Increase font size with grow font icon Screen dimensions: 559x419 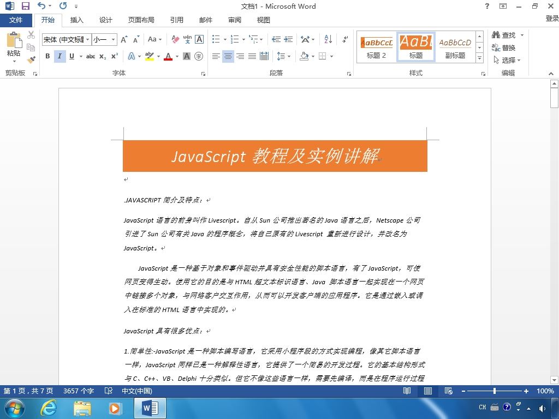pos(124,39)
